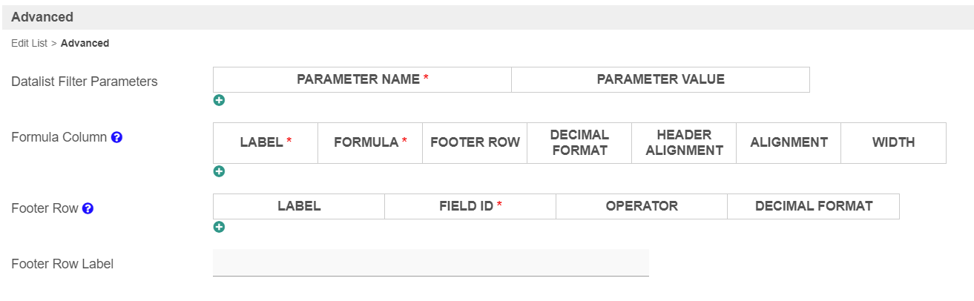Click the Formula Column LABEL header
974x301 pixels.
(265, 142)
